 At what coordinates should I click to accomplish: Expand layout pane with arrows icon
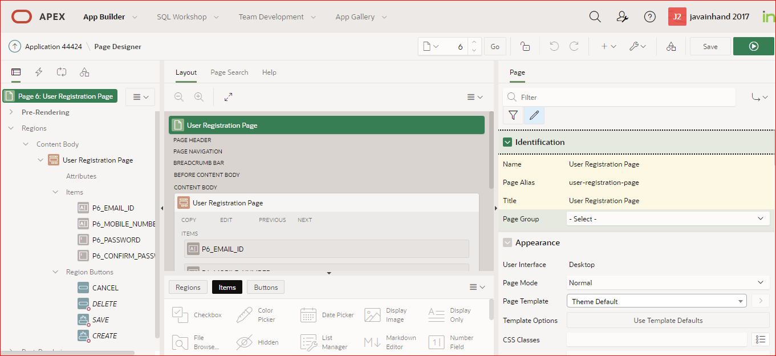click(228, 96)
